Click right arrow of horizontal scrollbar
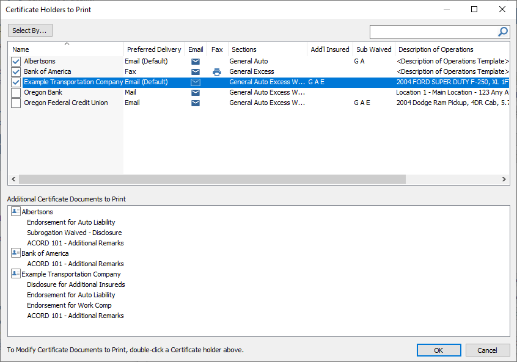Image resolution: width=517 pixels, height=362 pixels. point(504,179)
